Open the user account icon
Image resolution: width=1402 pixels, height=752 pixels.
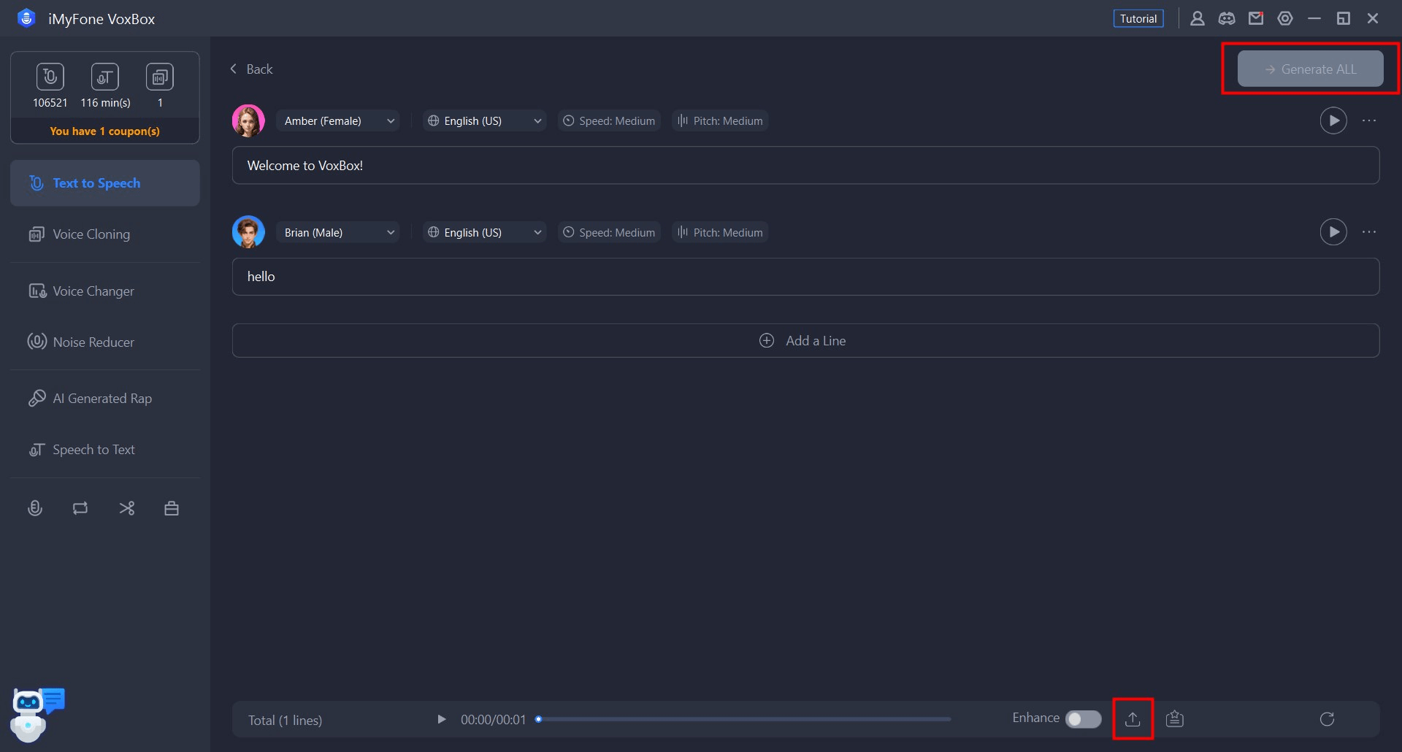tap(1197, 18)
